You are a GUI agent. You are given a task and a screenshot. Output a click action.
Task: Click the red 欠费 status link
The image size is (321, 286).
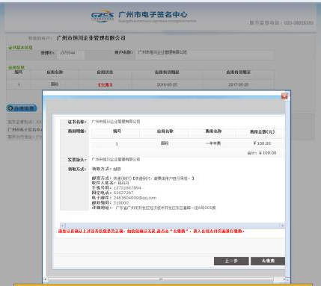(x=105, y=84)
